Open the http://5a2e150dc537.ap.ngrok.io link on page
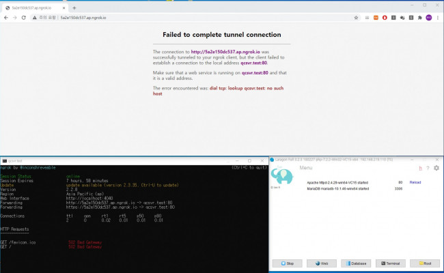 coord(225,52)
